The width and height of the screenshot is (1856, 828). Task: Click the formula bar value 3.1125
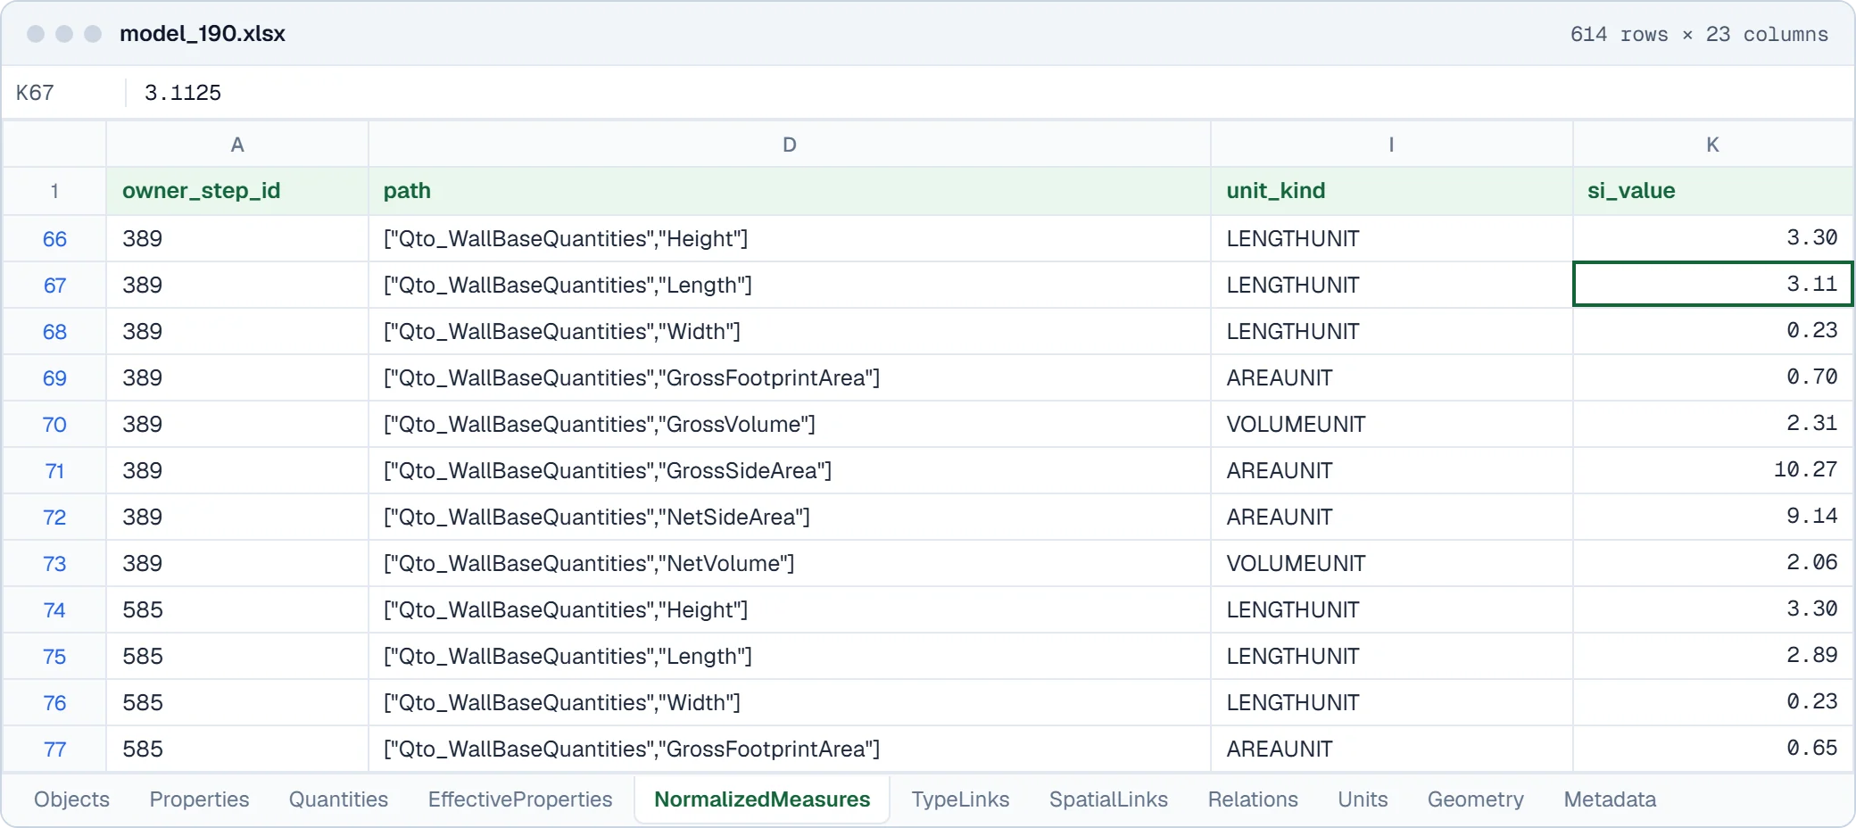(x=183, y=93)
